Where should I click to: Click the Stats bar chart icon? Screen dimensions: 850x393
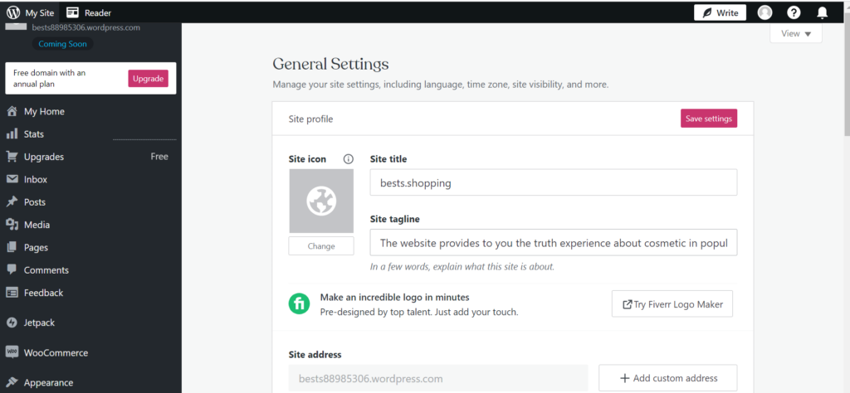click(x=12, y=134)
